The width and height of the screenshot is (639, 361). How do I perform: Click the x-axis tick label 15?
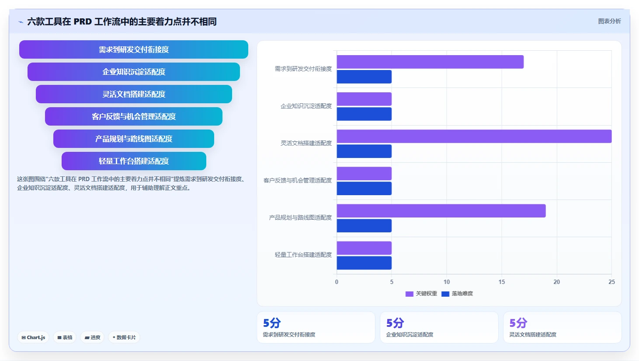(x=502, y=282)
